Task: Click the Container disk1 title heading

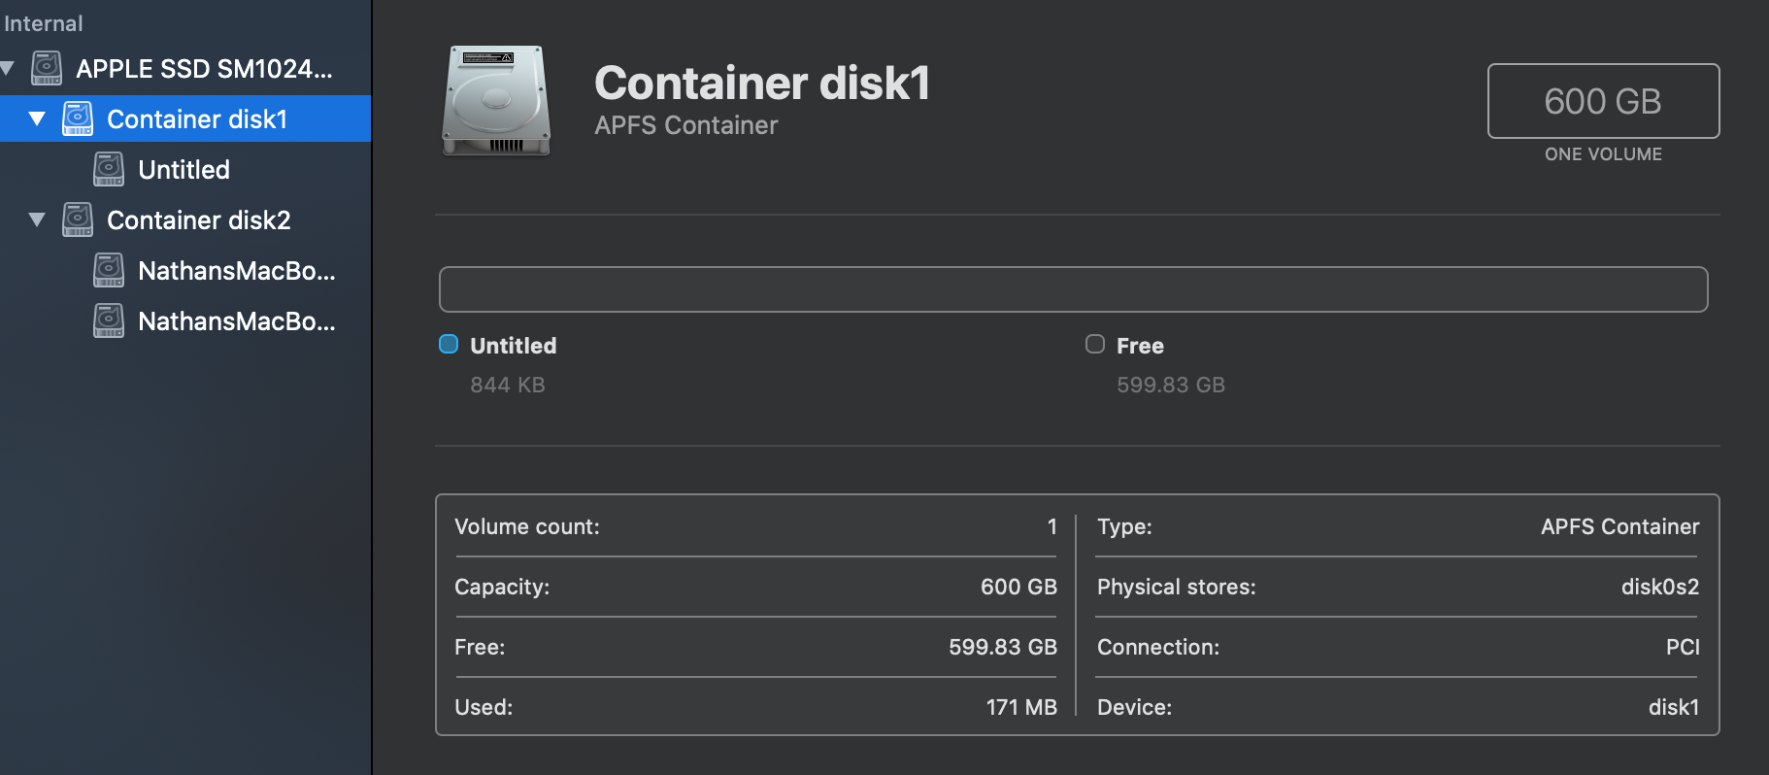Action: pos(762,83)
